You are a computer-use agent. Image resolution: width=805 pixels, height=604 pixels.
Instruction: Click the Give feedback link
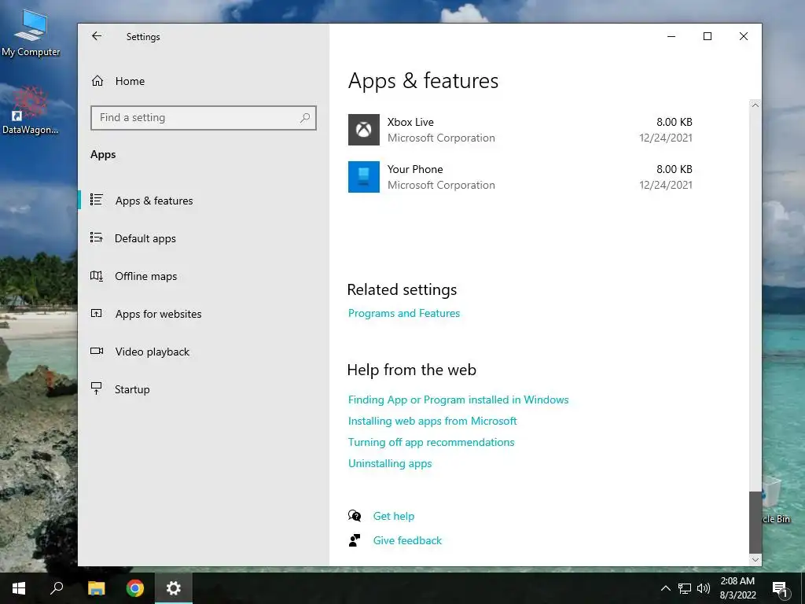(407, 540)
